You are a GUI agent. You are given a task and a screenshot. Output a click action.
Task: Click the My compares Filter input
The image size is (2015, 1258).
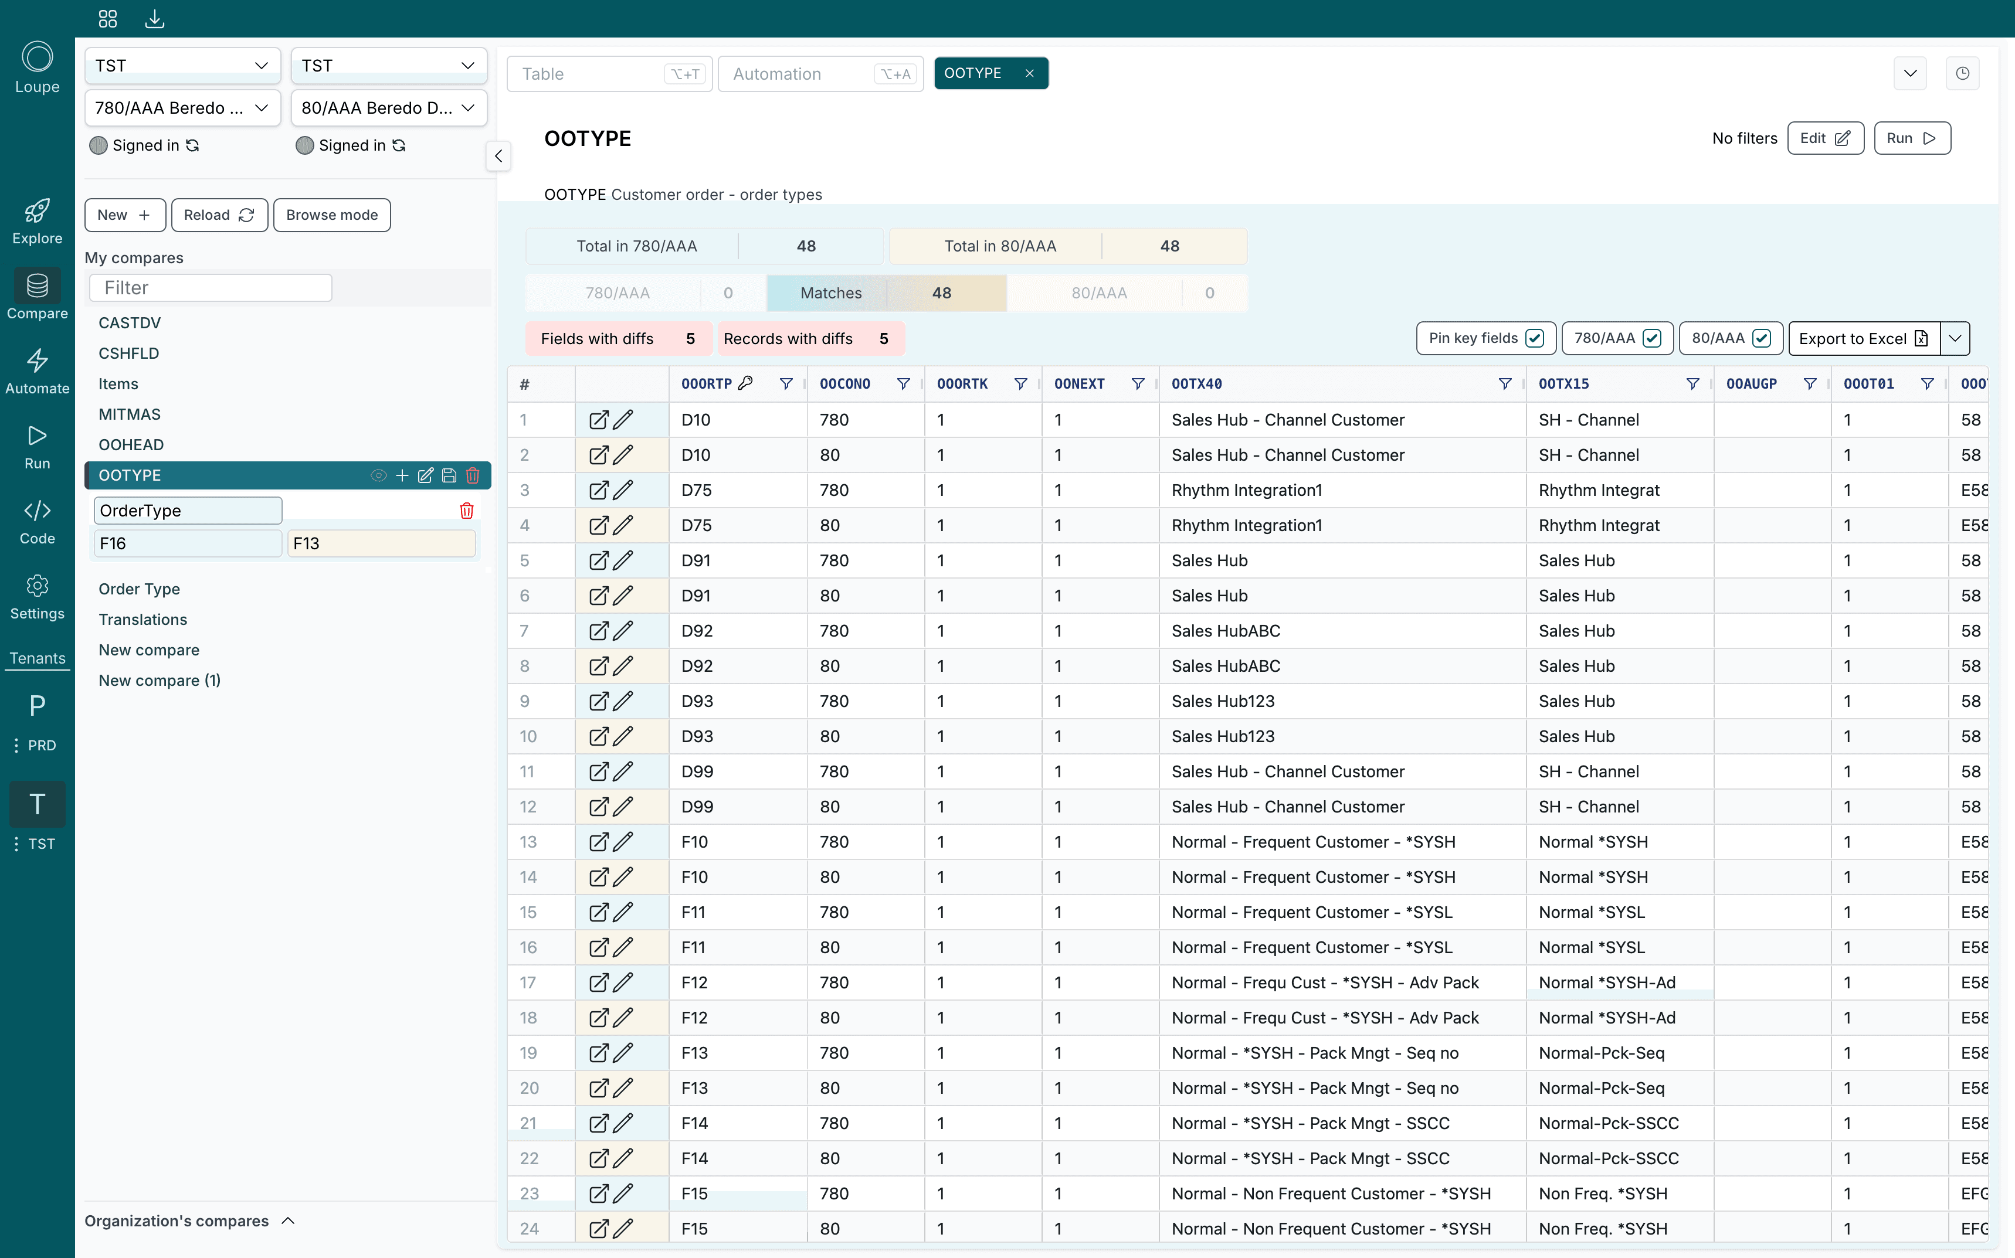tap(211, 288)
